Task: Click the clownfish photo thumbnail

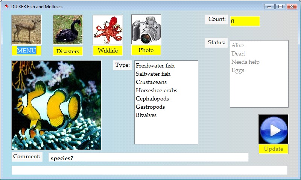Action: [56, 105]
